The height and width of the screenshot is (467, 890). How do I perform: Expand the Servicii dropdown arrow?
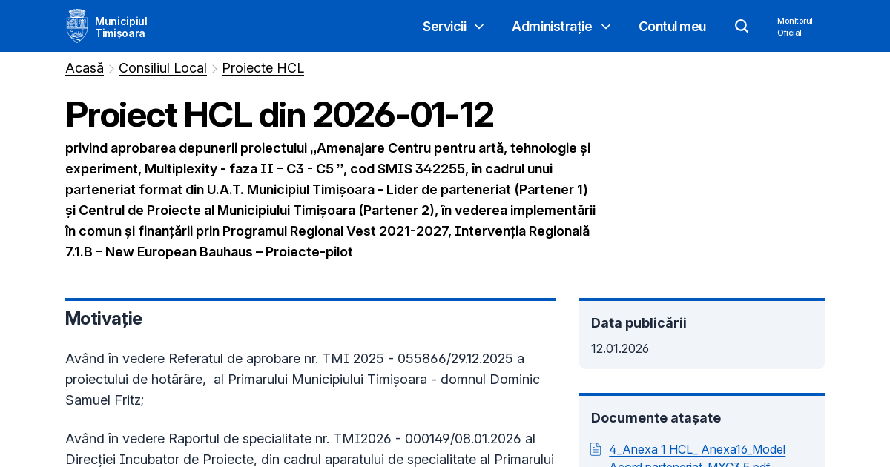479,27
